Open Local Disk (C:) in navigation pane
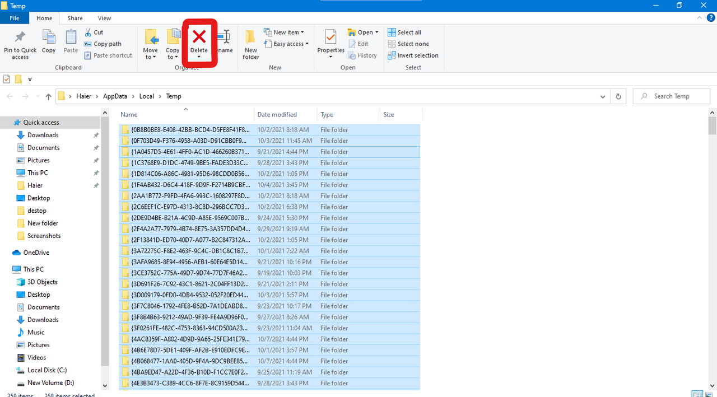The height and width of the screenshot is (397, 717). [47, 370]
